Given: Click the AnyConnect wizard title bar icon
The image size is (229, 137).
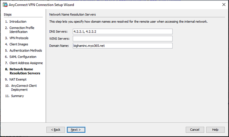Looking at the screenshot, I should [x=5, y=5].
